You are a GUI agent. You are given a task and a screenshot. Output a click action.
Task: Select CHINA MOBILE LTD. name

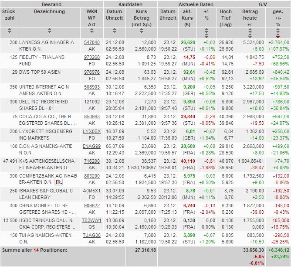pos(47,209)
